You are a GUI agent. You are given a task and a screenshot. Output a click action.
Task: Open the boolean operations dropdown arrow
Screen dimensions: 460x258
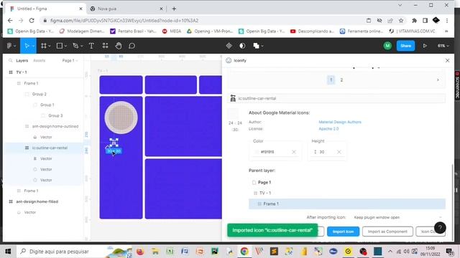tap(262, 46)
